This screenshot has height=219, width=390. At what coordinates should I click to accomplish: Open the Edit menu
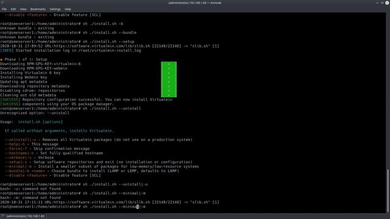click(13, 9)
